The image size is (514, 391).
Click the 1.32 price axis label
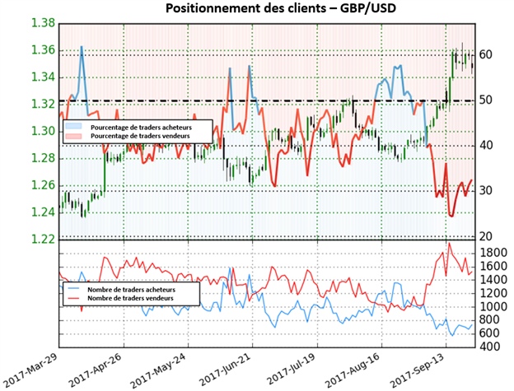43,105
